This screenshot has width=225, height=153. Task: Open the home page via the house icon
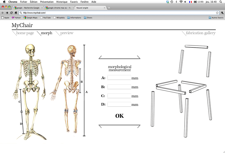pyautogui.click(x=16, y=13)
